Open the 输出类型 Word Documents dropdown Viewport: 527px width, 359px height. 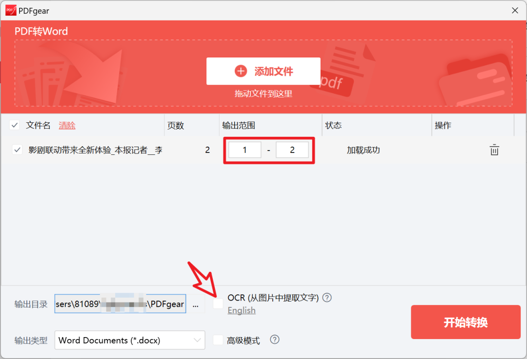[x=130, y=340]
